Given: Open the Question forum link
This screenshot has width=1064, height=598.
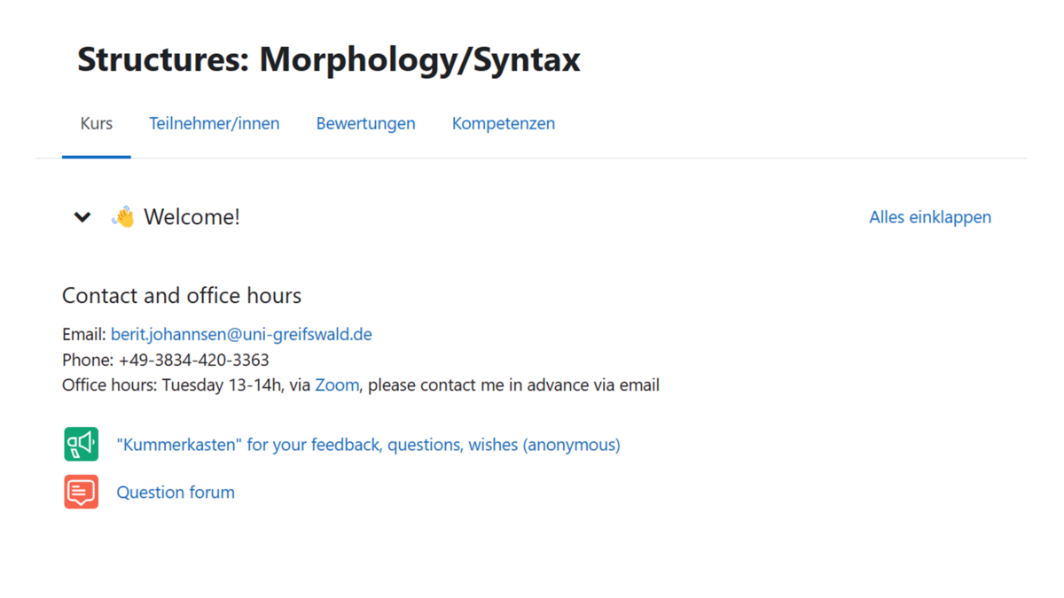Looking at the screenshot, I should 176,493.
